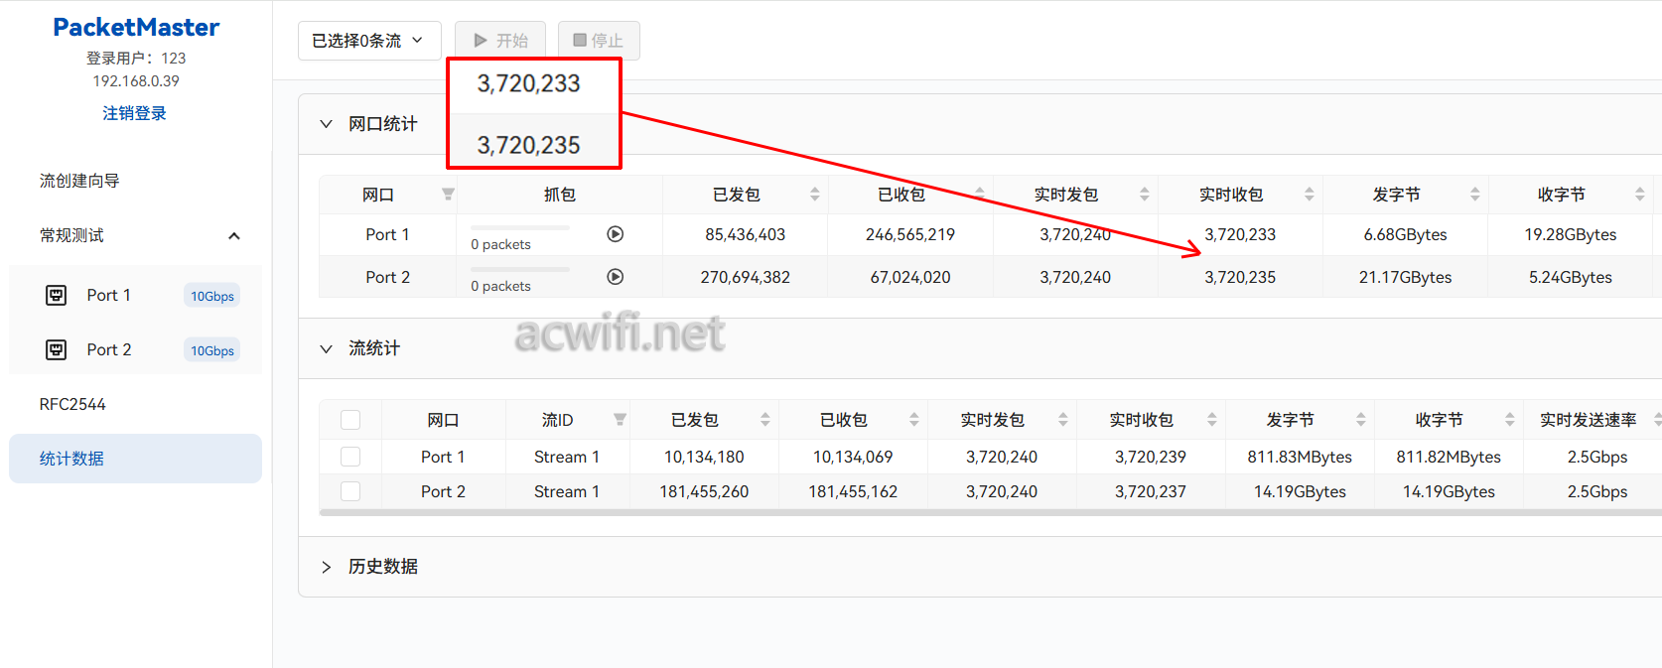1662x668 pixels.
Task: Start packet capture for Port 1
Action: point(616,234)
